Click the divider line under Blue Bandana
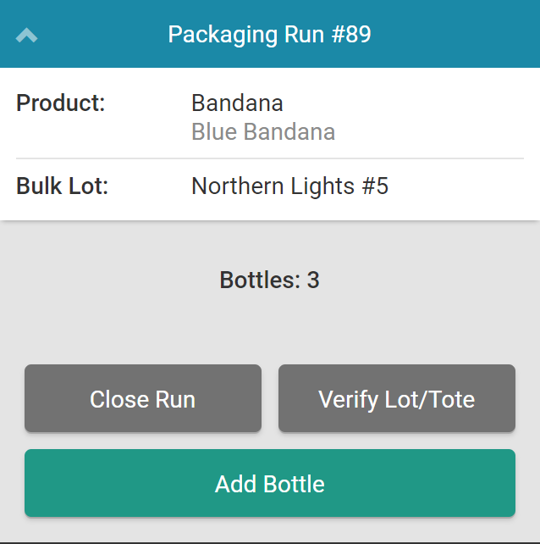 click(x=269, y=158)
